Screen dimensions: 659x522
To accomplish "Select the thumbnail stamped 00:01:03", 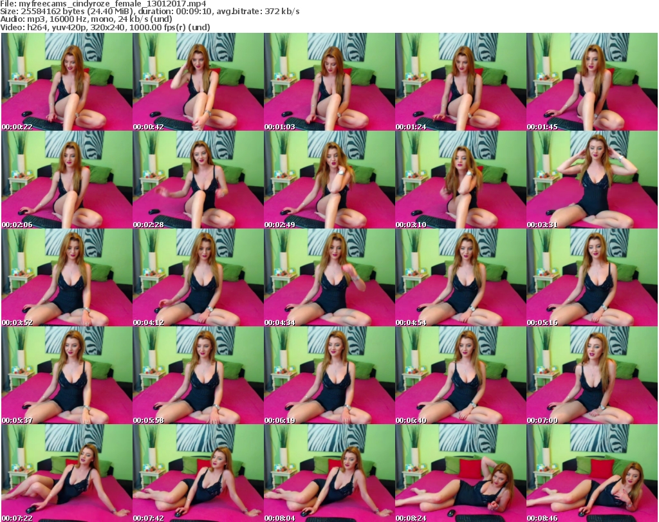I will click(x=329, y=82).
